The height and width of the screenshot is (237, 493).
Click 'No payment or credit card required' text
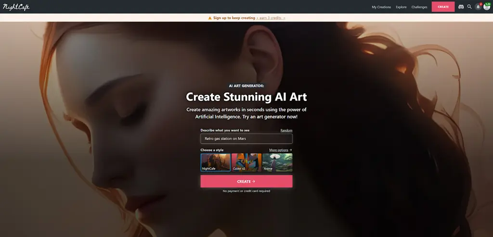[x=246, y=191]
